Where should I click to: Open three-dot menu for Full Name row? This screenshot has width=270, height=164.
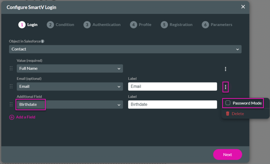pos(225,69)
